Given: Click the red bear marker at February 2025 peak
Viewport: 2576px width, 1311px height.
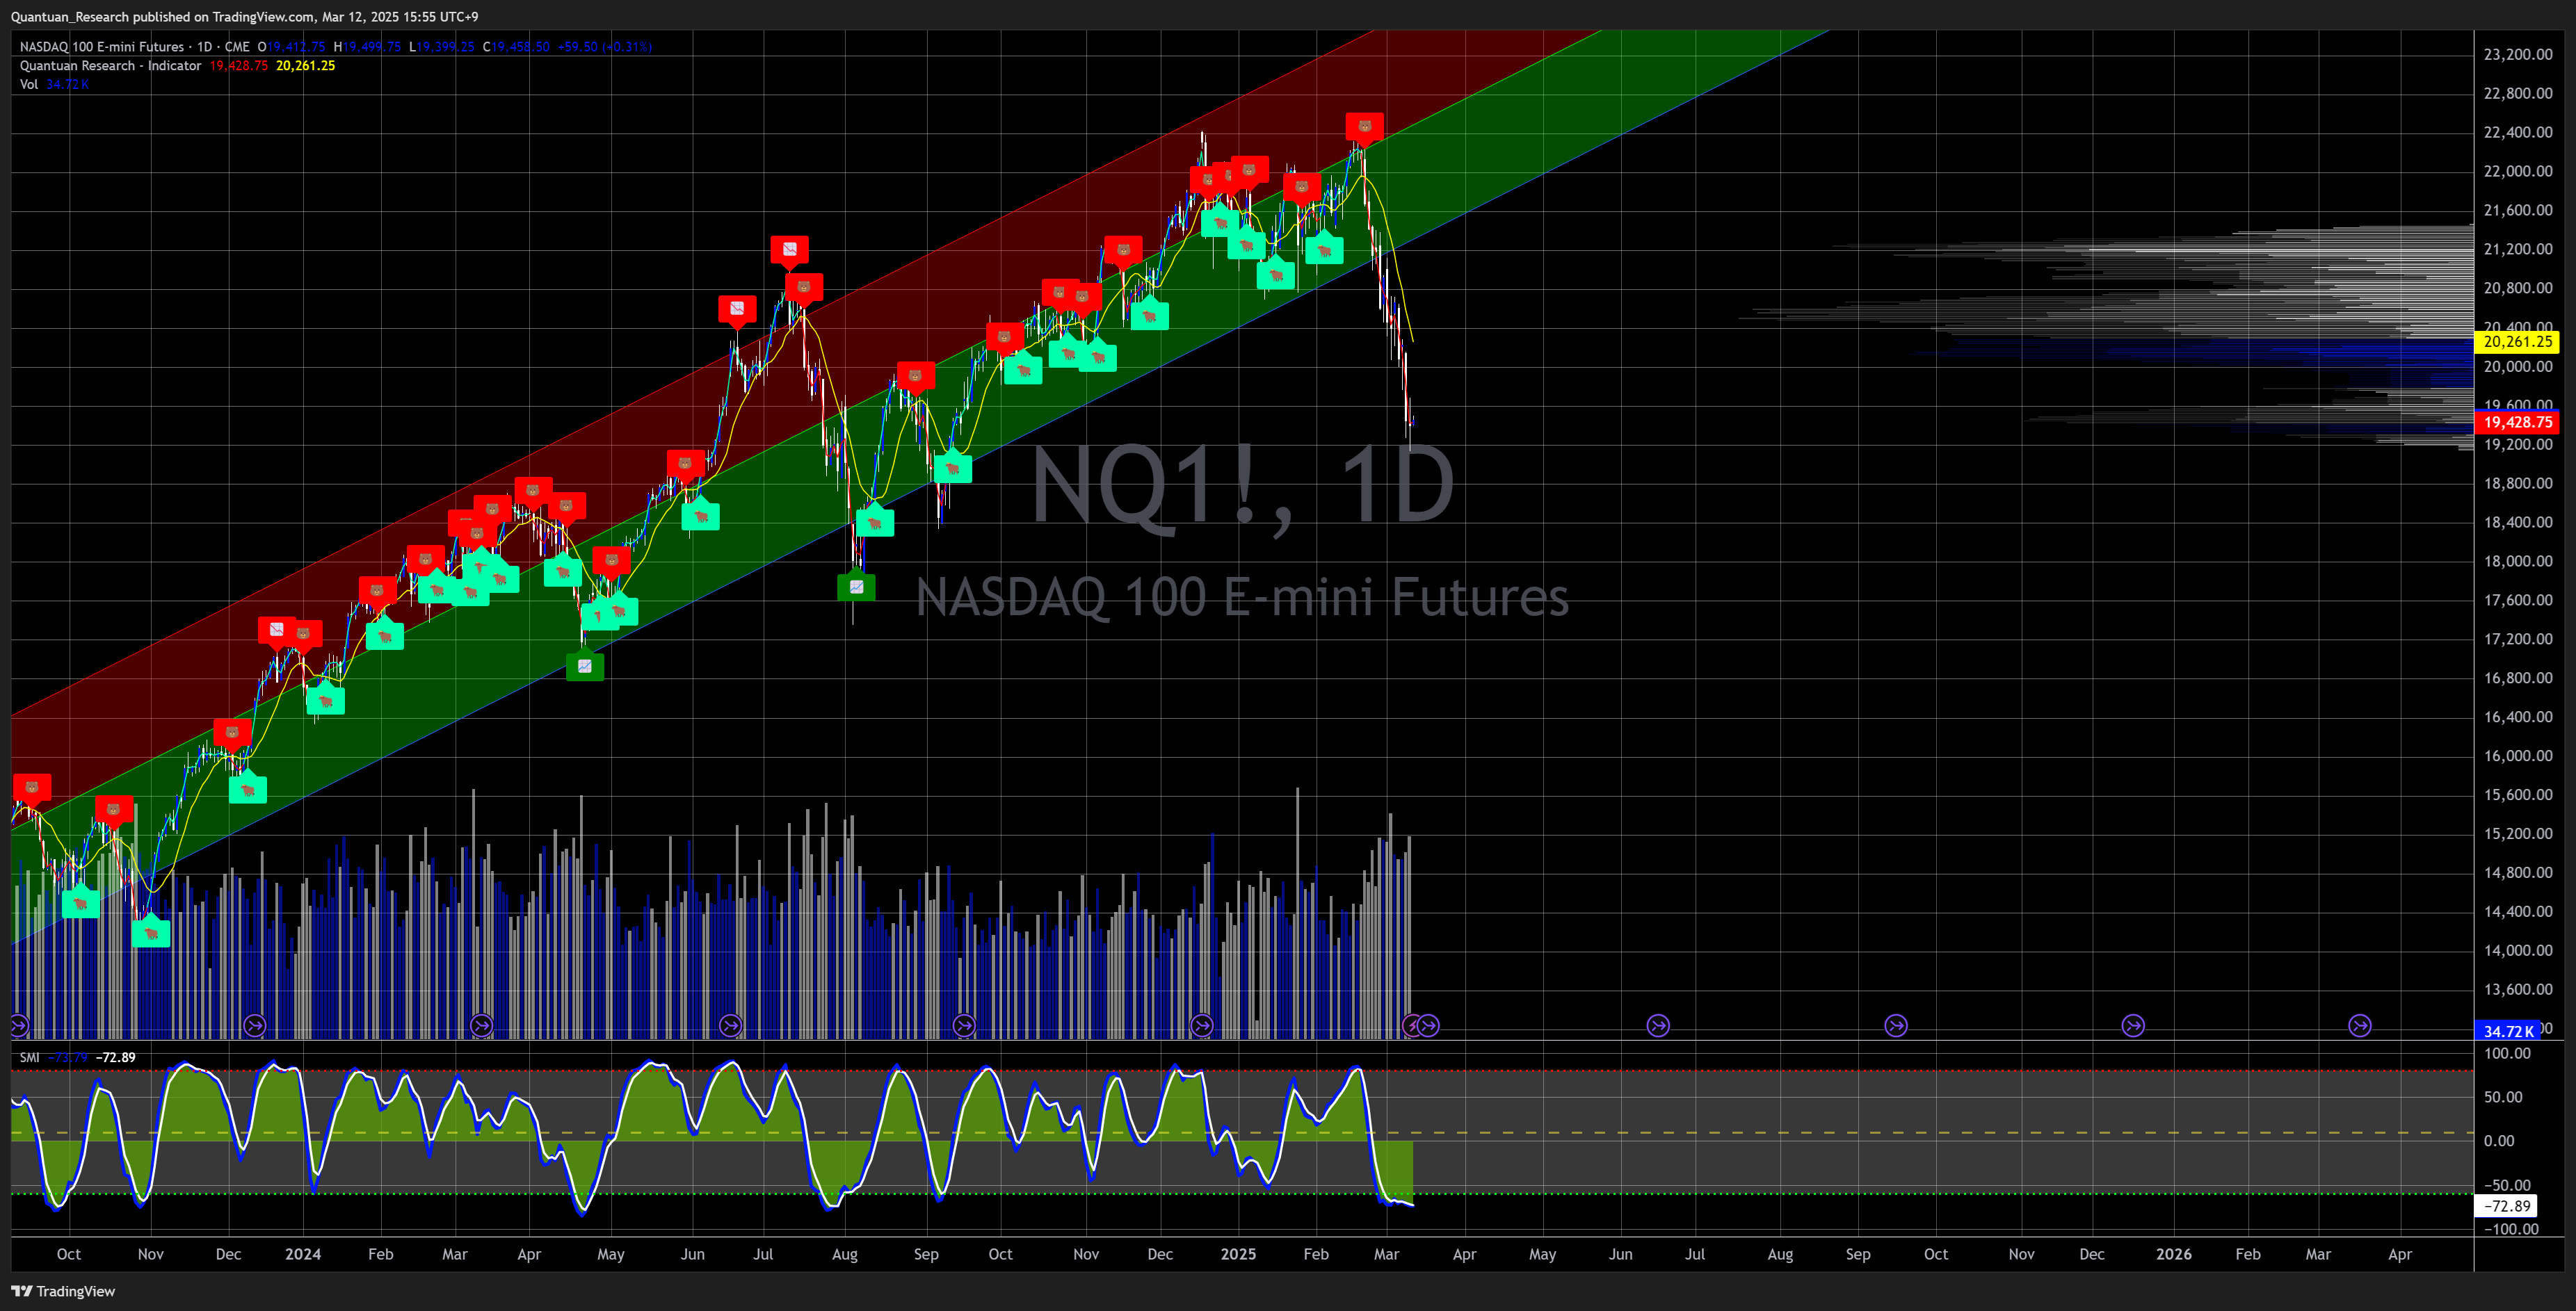Looking at the screenshot, I should point(1364,127).
